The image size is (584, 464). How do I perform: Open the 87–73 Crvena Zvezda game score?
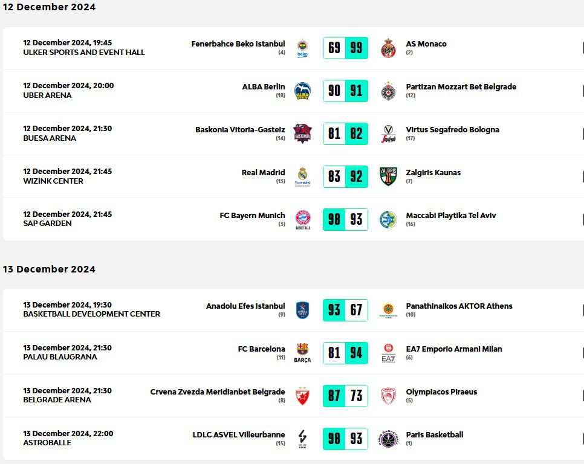[345, 396]
